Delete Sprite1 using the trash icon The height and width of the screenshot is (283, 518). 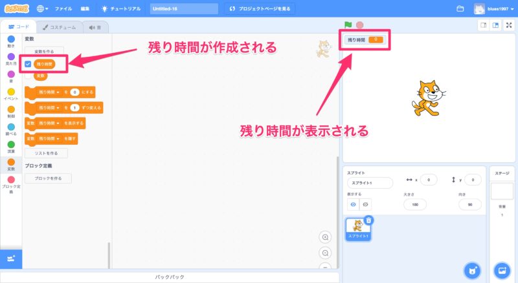(368, 220)
